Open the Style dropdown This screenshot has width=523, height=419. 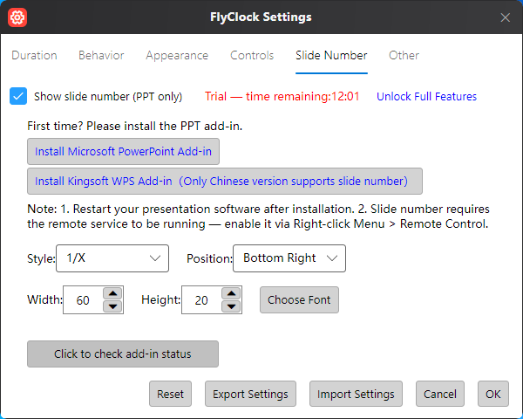(112, 258)
